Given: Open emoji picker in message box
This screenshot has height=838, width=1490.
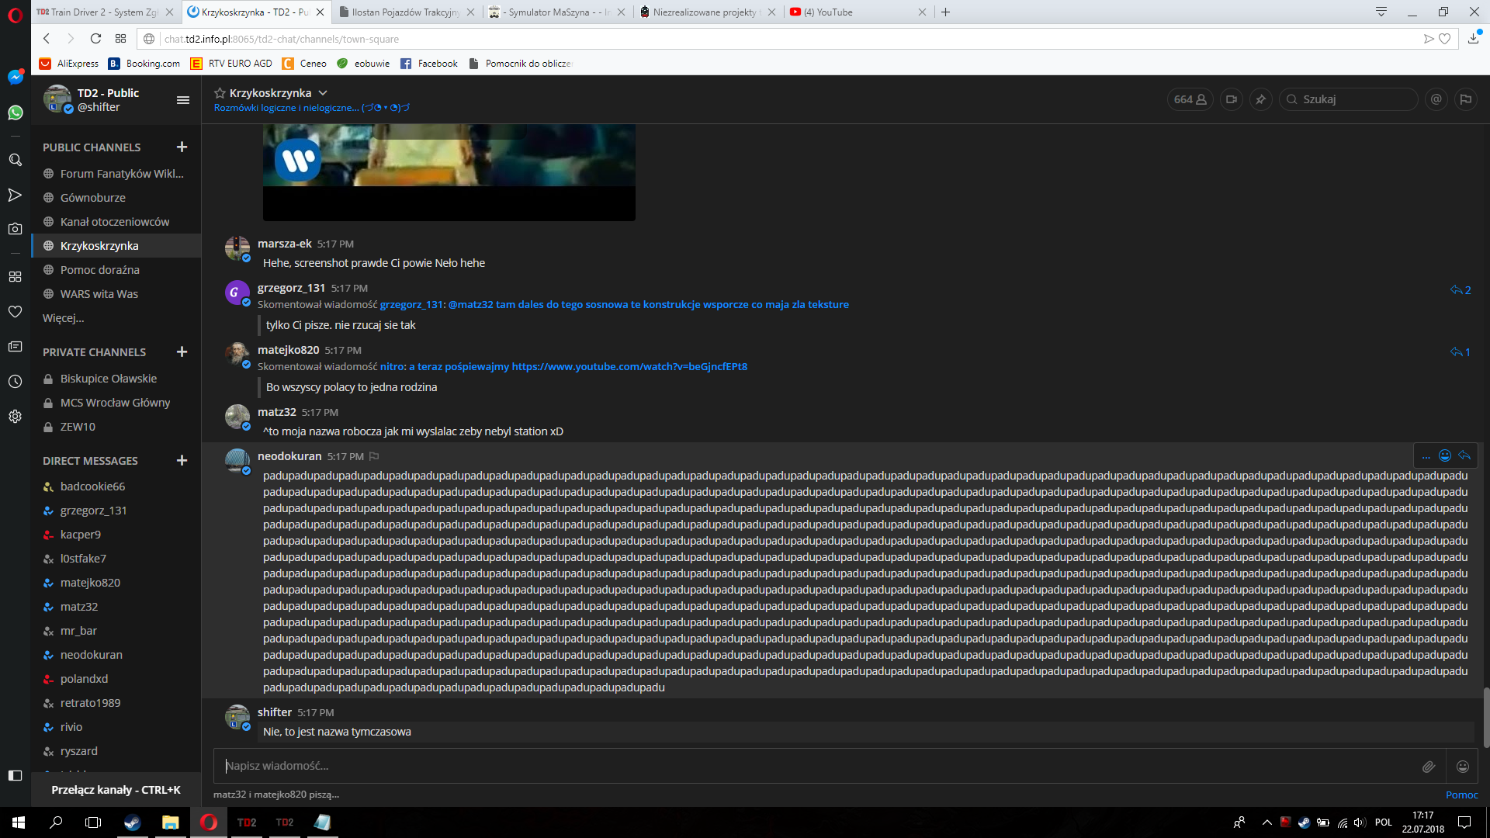Looking at the screenshot, I should coord(1462,767).
